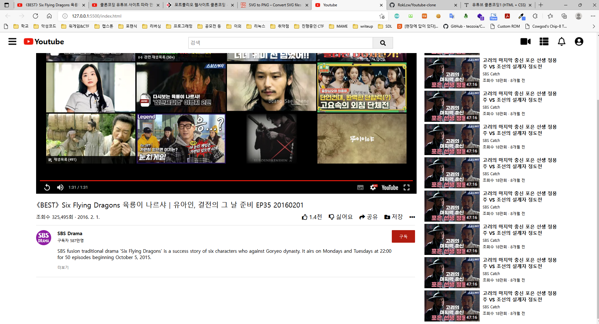Open the 프로그래밍 bookmarks folder
Screen dimensions: 599x324
click(179, 26)
